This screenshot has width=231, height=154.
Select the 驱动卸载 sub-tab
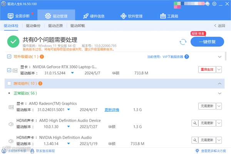pos(78,26)
